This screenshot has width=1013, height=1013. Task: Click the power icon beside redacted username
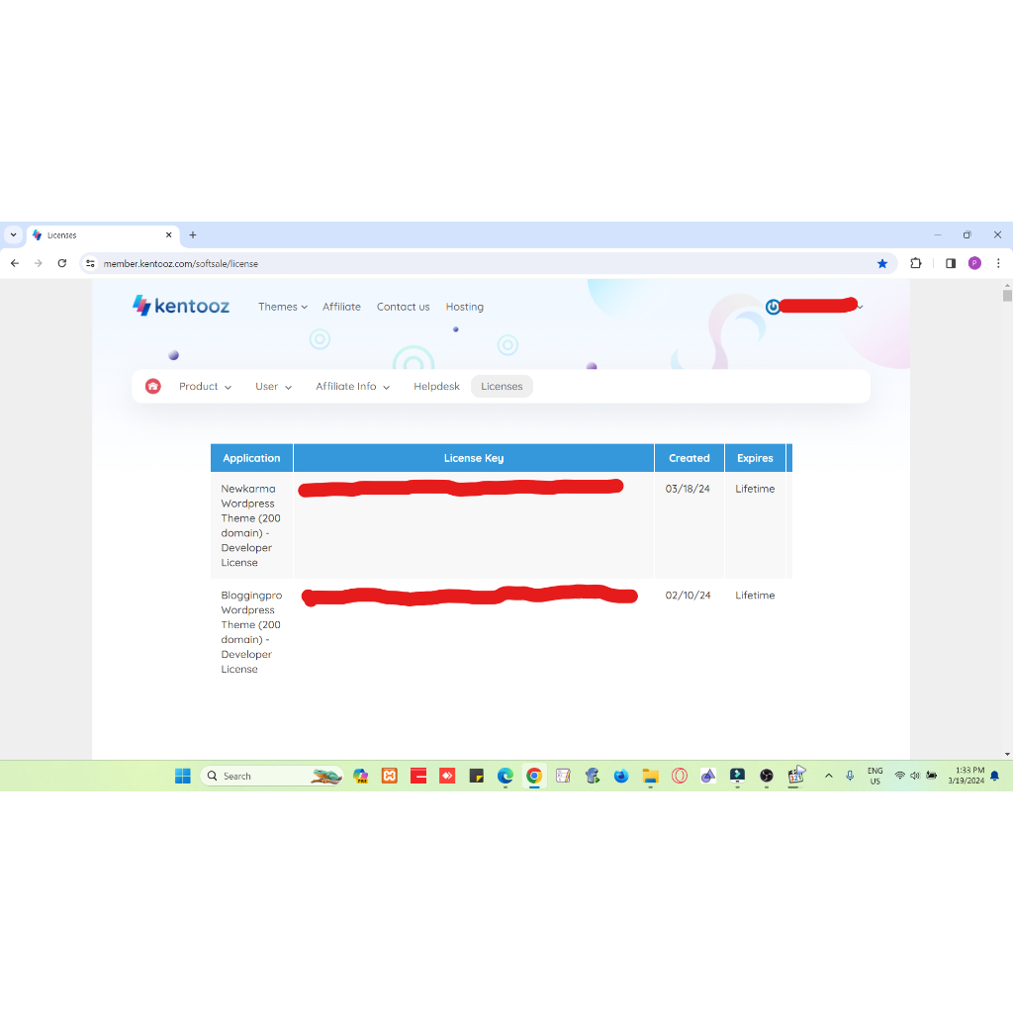pos(773,307)
